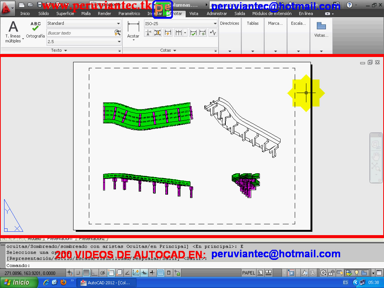Toggle infer constraints in status bar
The width and height of the screenshot is (384, 288).
pyautogui.click(x=70, y=273)
